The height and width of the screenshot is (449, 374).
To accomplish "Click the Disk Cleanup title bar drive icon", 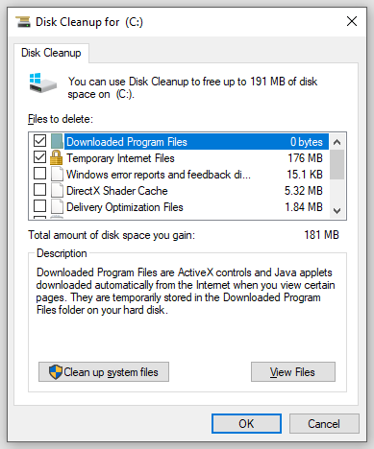I will coord(23,22).
